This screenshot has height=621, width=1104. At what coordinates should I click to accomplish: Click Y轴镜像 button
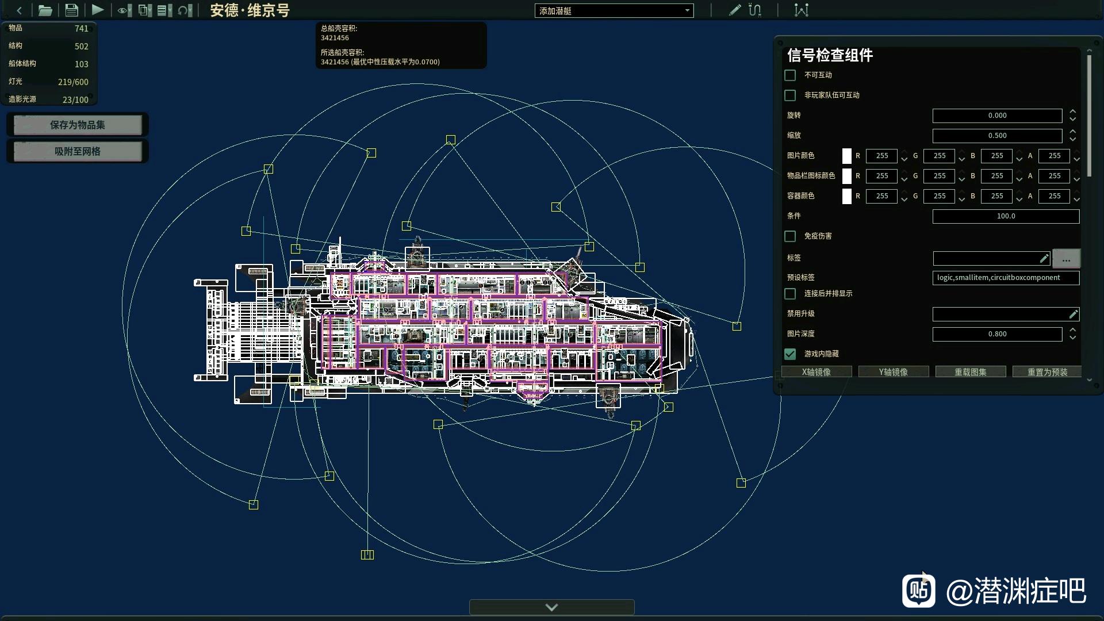pyautogui.click(x=894, y=372)
